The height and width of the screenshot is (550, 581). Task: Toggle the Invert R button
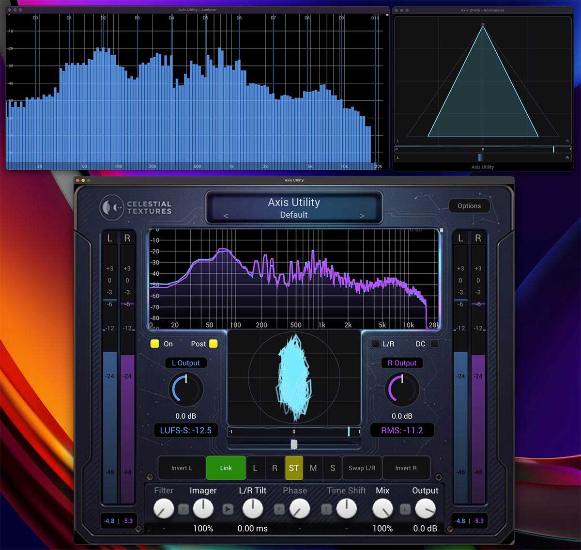tap(406, 468)
